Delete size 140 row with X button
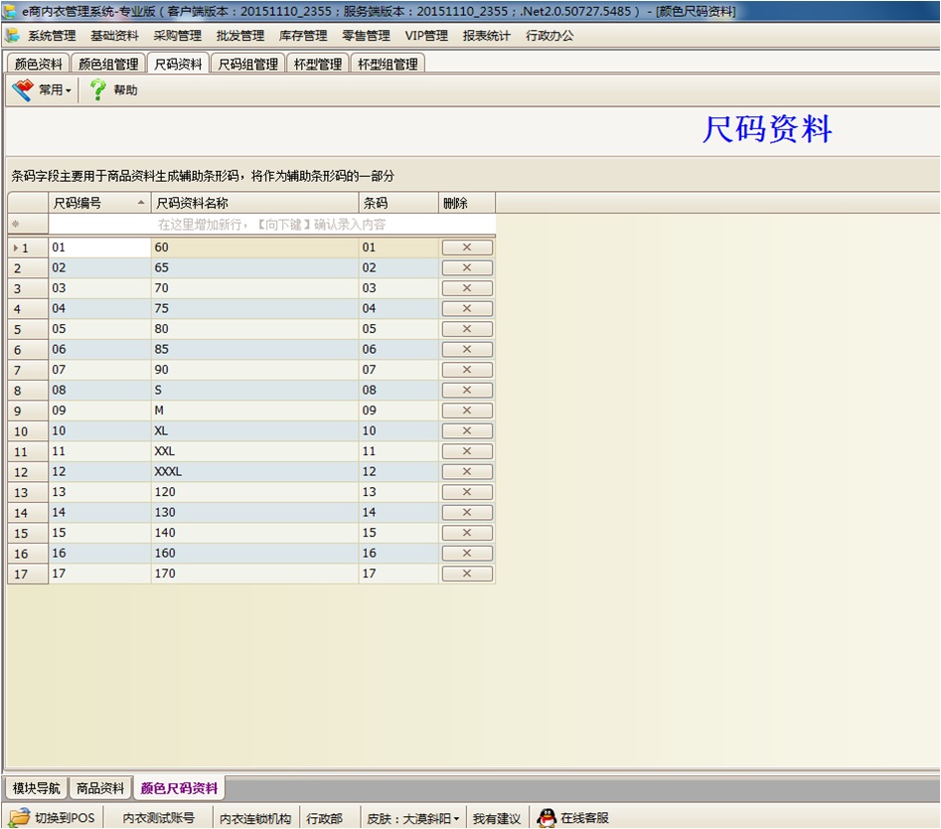The height and width of the screenshot is (829, 941). pos(467,533)
